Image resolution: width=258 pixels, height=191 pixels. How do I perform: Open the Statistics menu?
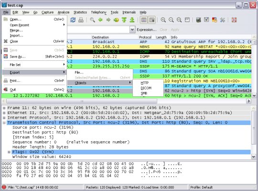[x=80, y=12]
